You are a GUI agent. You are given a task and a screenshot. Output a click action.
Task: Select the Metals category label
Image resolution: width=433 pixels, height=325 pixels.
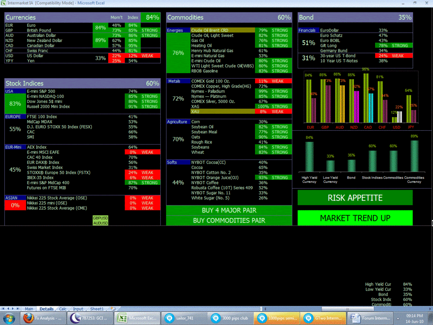pyautogui.click(x=178, y=81)
